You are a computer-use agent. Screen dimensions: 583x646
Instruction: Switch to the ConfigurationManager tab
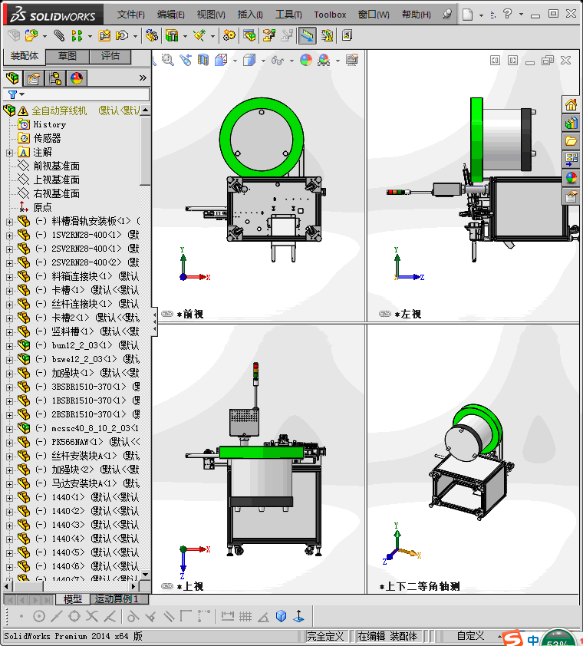pos(55,77)
